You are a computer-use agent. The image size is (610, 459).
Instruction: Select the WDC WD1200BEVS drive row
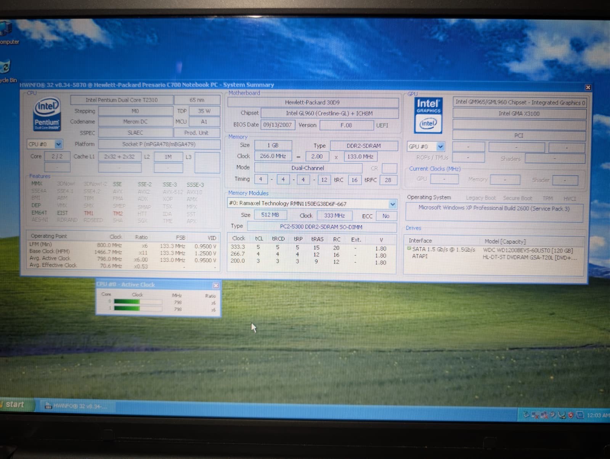(495, 250)
